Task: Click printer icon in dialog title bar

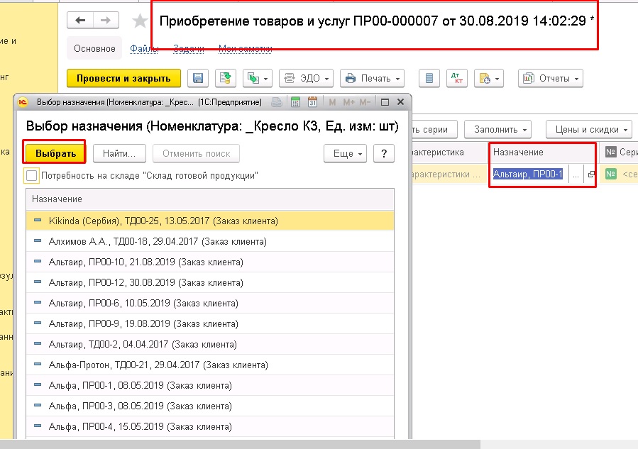Action: pyautogui.click(x=277, y=102)
